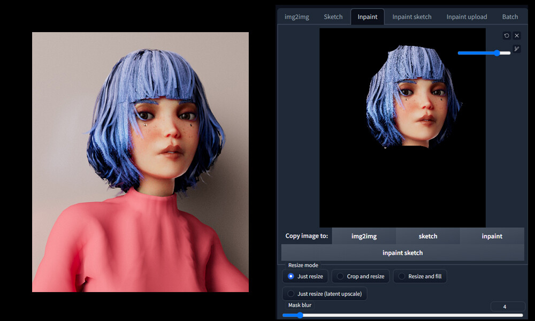Copy image to img2img button
Screen dimensions: 535x321
pos(364,236)
